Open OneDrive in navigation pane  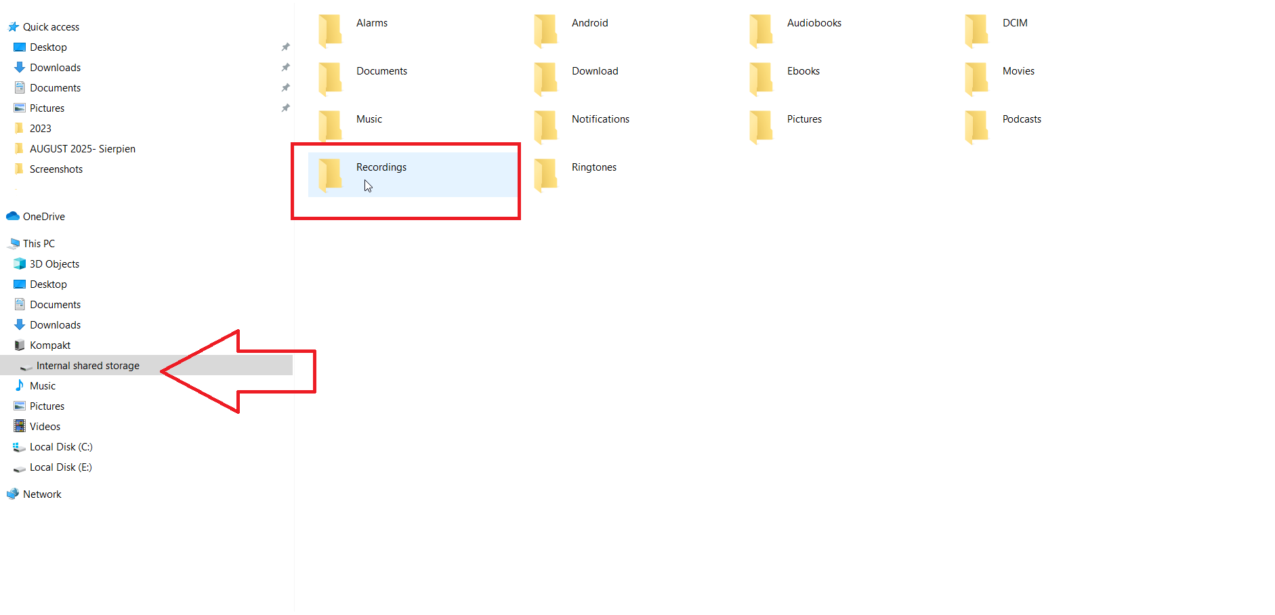coord(43,217)
